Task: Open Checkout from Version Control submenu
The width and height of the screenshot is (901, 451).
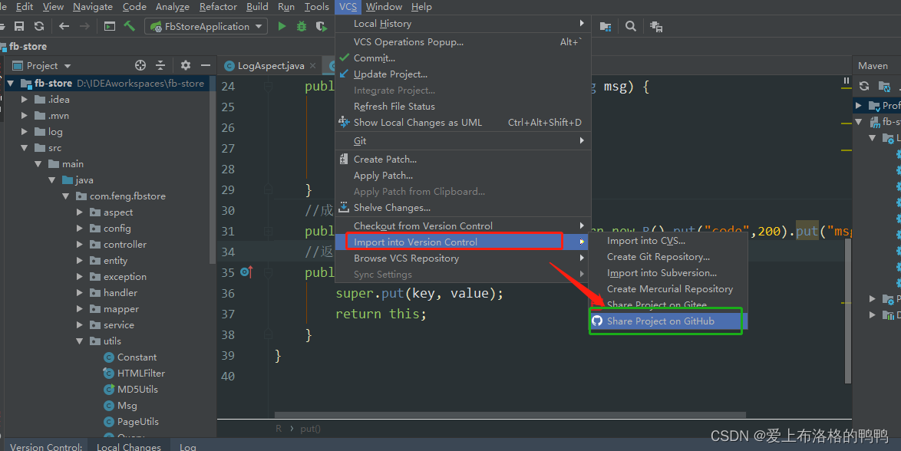Action: [x=463, y=225]
